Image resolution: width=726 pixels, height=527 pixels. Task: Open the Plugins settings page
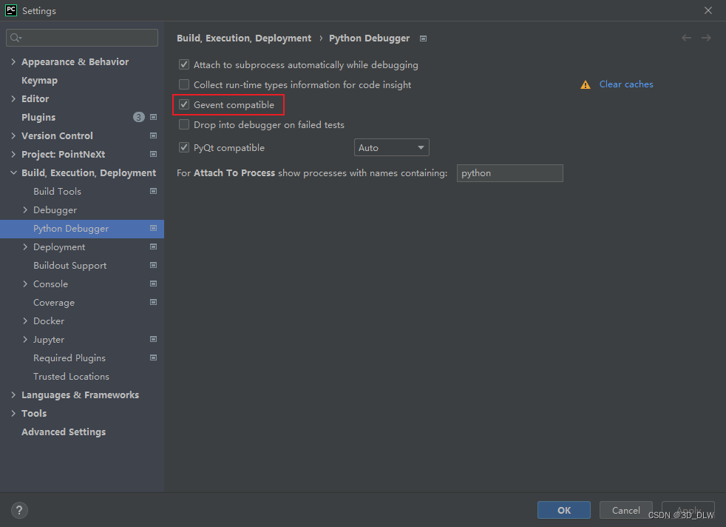(x=38, y=117)
